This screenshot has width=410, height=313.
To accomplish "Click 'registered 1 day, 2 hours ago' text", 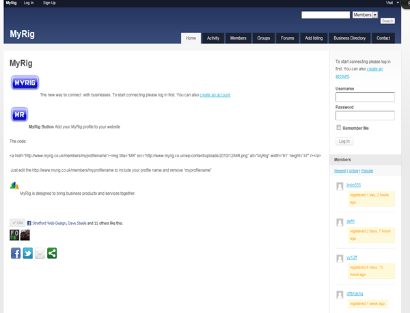I will (x=370, y=199).
